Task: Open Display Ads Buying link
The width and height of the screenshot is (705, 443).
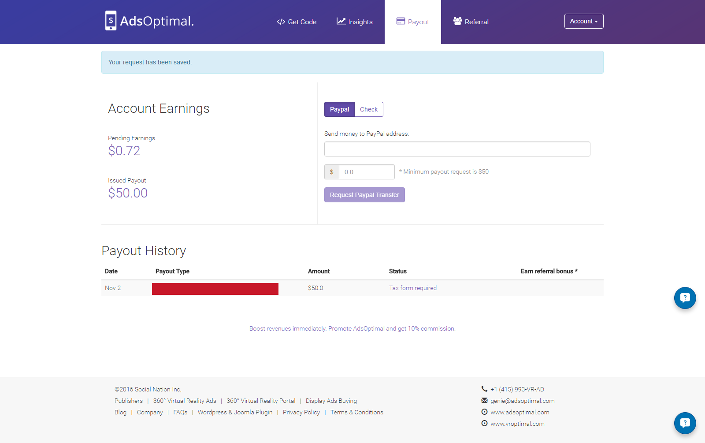Action: point(331,401)
